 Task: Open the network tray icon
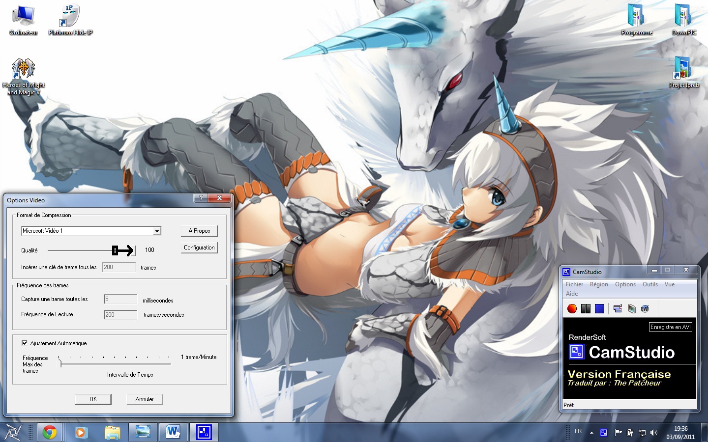[x=642, y=433]
